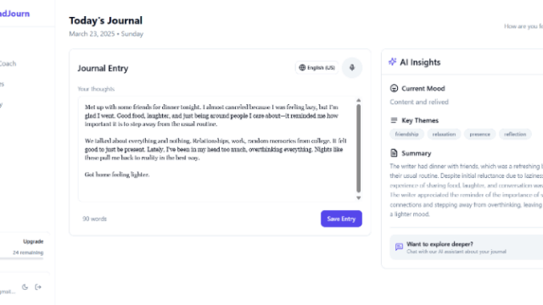The width and height of the screenshot is (543, 305).
Task: Click the microphone voice input icon
Action: point(352,68)
